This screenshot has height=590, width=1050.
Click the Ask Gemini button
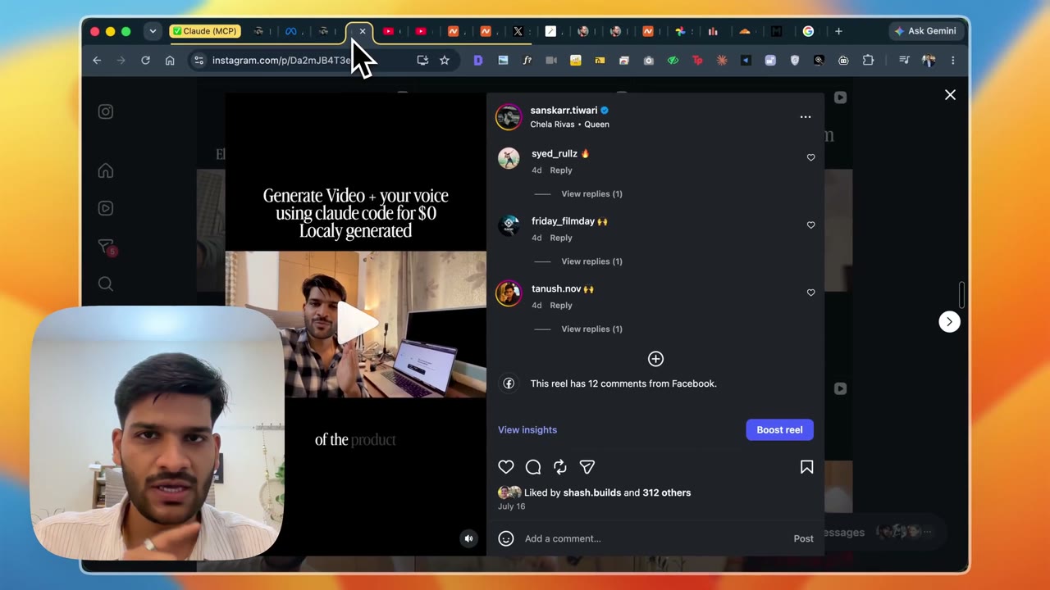[x=925, y=31]
